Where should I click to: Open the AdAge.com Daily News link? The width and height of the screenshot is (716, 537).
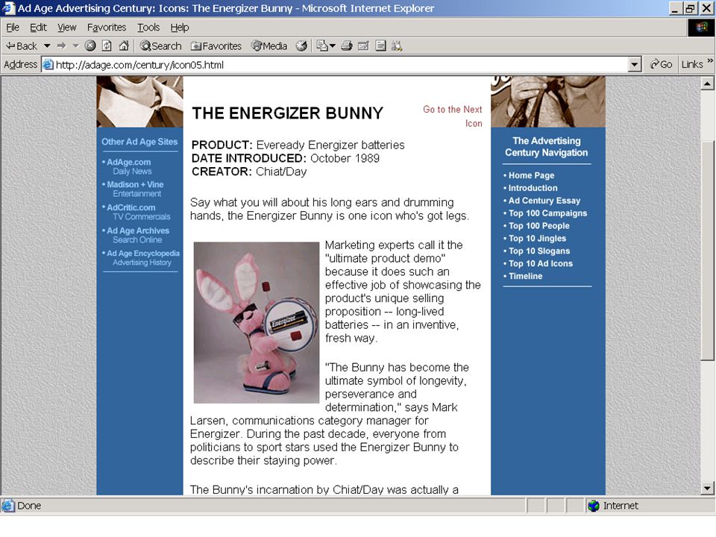coord(129,166)
